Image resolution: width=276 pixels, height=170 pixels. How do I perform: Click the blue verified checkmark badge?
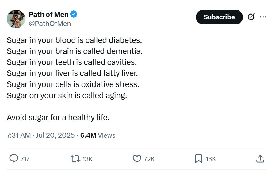74,14
